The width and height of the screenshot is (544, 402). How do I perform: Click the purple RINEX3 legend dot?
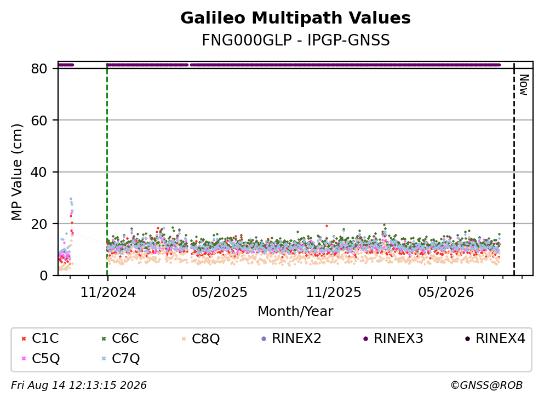click(x=365, y=338)
